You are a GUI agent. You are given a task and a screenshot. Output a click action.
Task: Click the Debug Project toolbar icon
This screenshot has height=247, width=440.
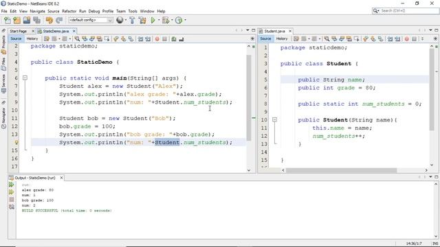tap(166, 20)
